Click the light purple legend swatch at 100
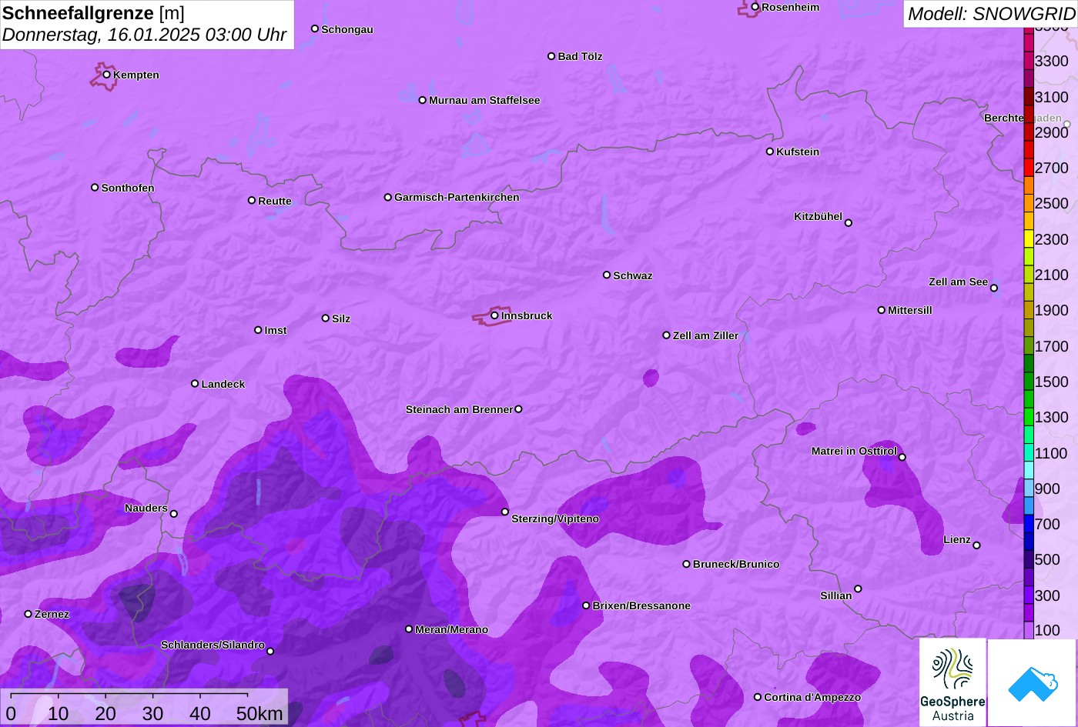1078x727 pixels. pos(1029,630)
